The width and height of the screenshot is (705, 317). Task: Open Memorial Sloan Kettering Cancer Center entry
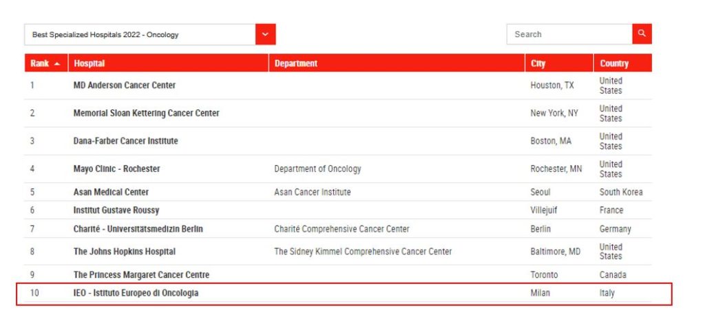click(146, 113)
